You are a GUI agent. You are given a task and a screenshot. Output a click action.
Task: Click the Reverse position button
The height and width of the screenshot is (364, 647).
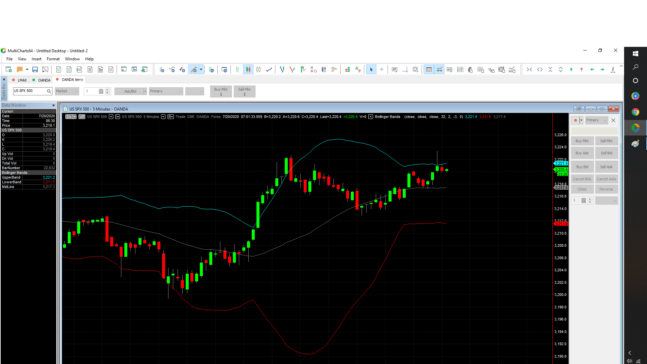(x=606, y=189)
